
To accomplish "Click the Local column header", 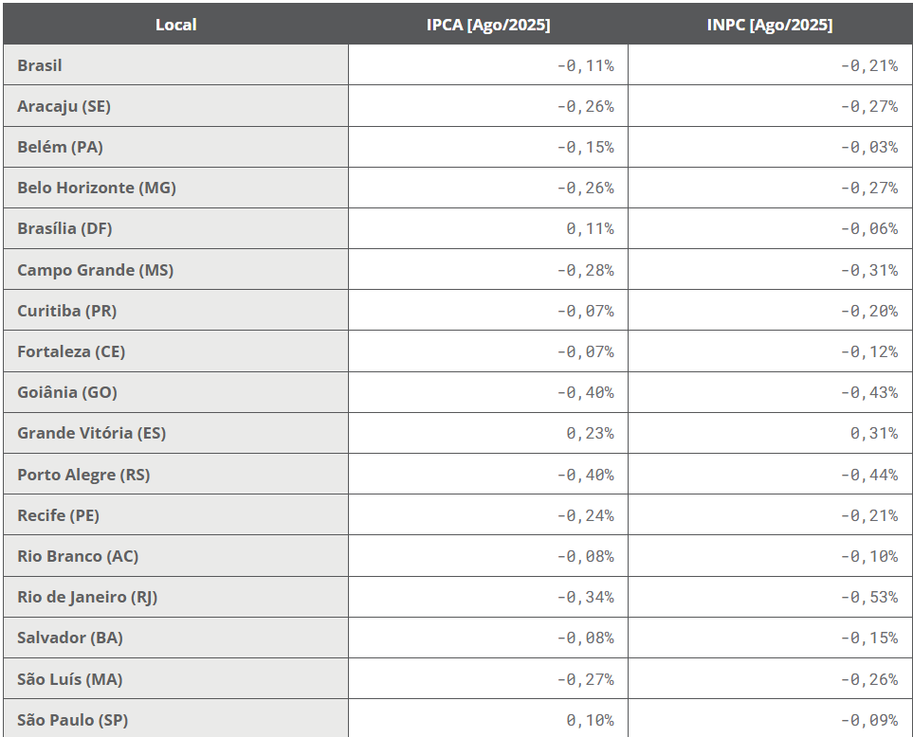I will (175, 25).
